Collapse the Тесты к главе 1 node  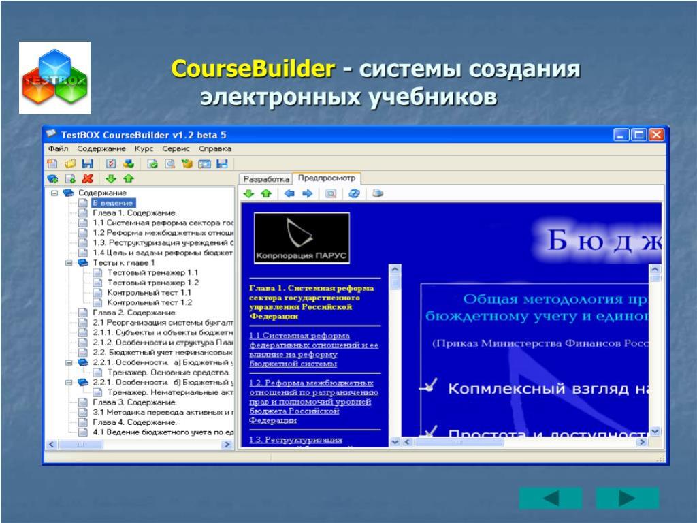coord(69,262)
